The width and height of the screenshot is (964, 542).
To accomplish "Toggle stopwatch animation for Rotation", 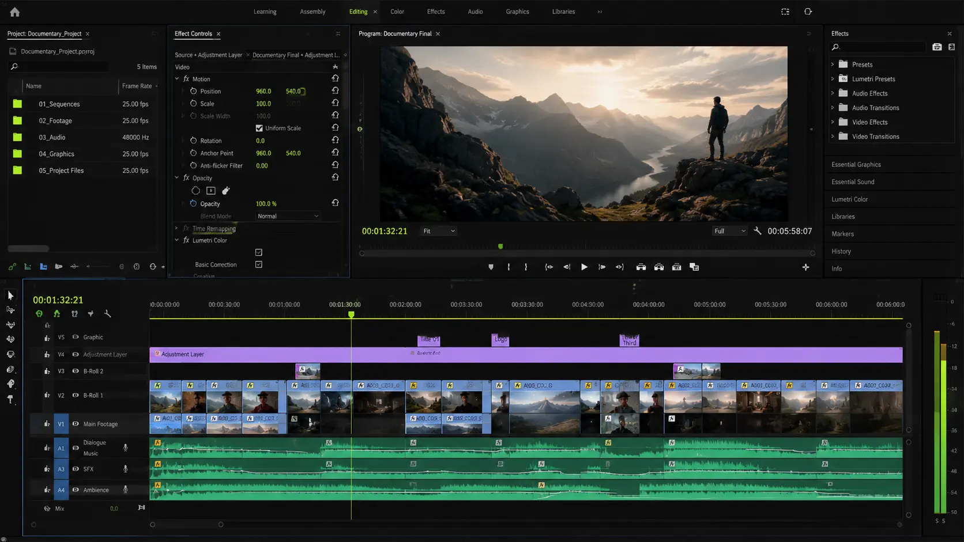I will [193, 141].
